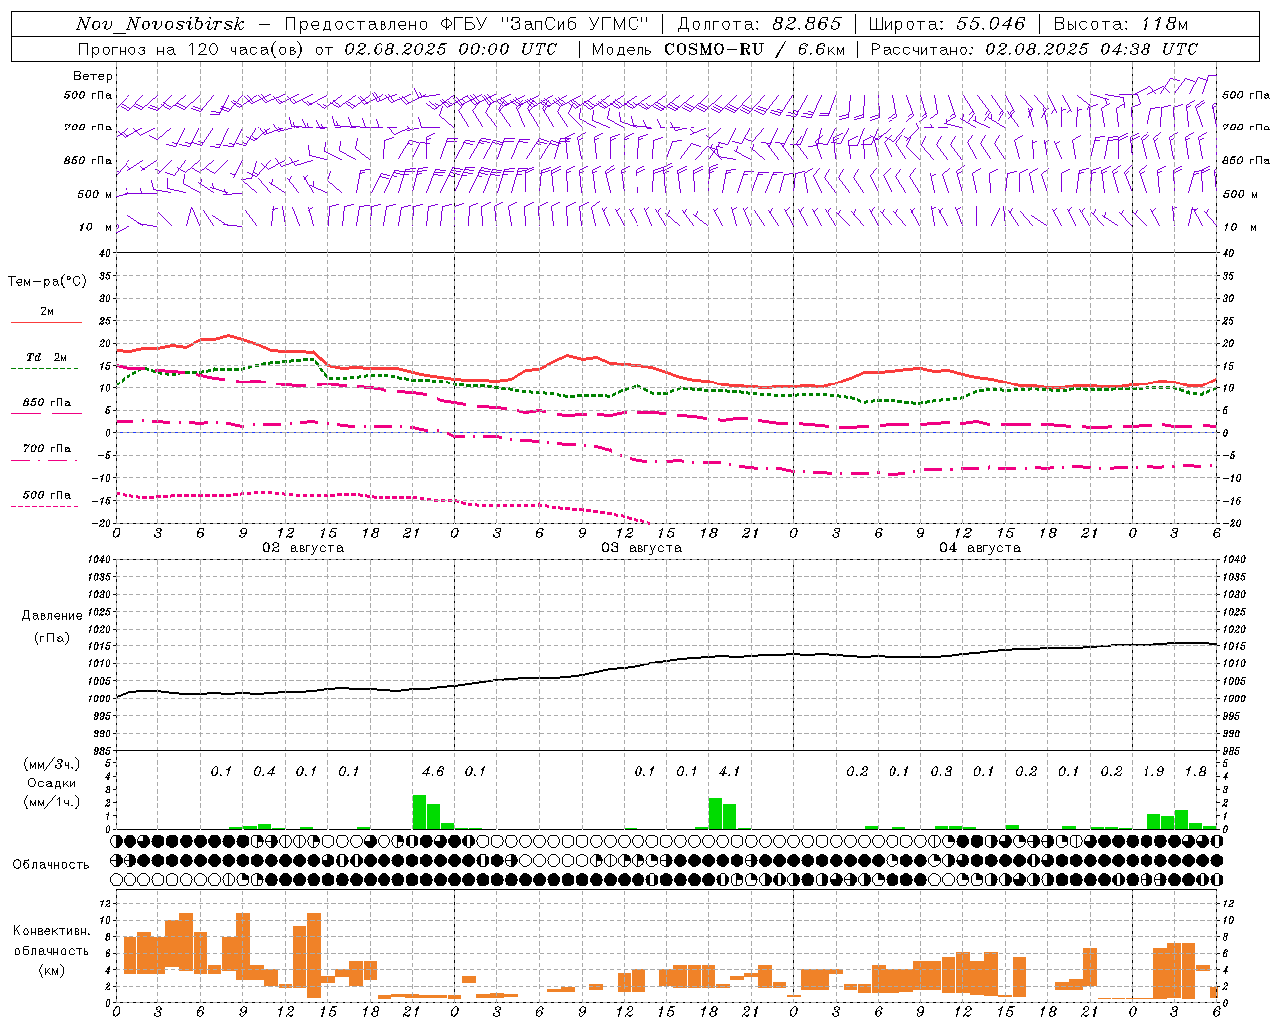Viewport: 1275px width, 1020px height.
Task: Click the precipitation value "1.9"
Action: (x=1153, y=772)
